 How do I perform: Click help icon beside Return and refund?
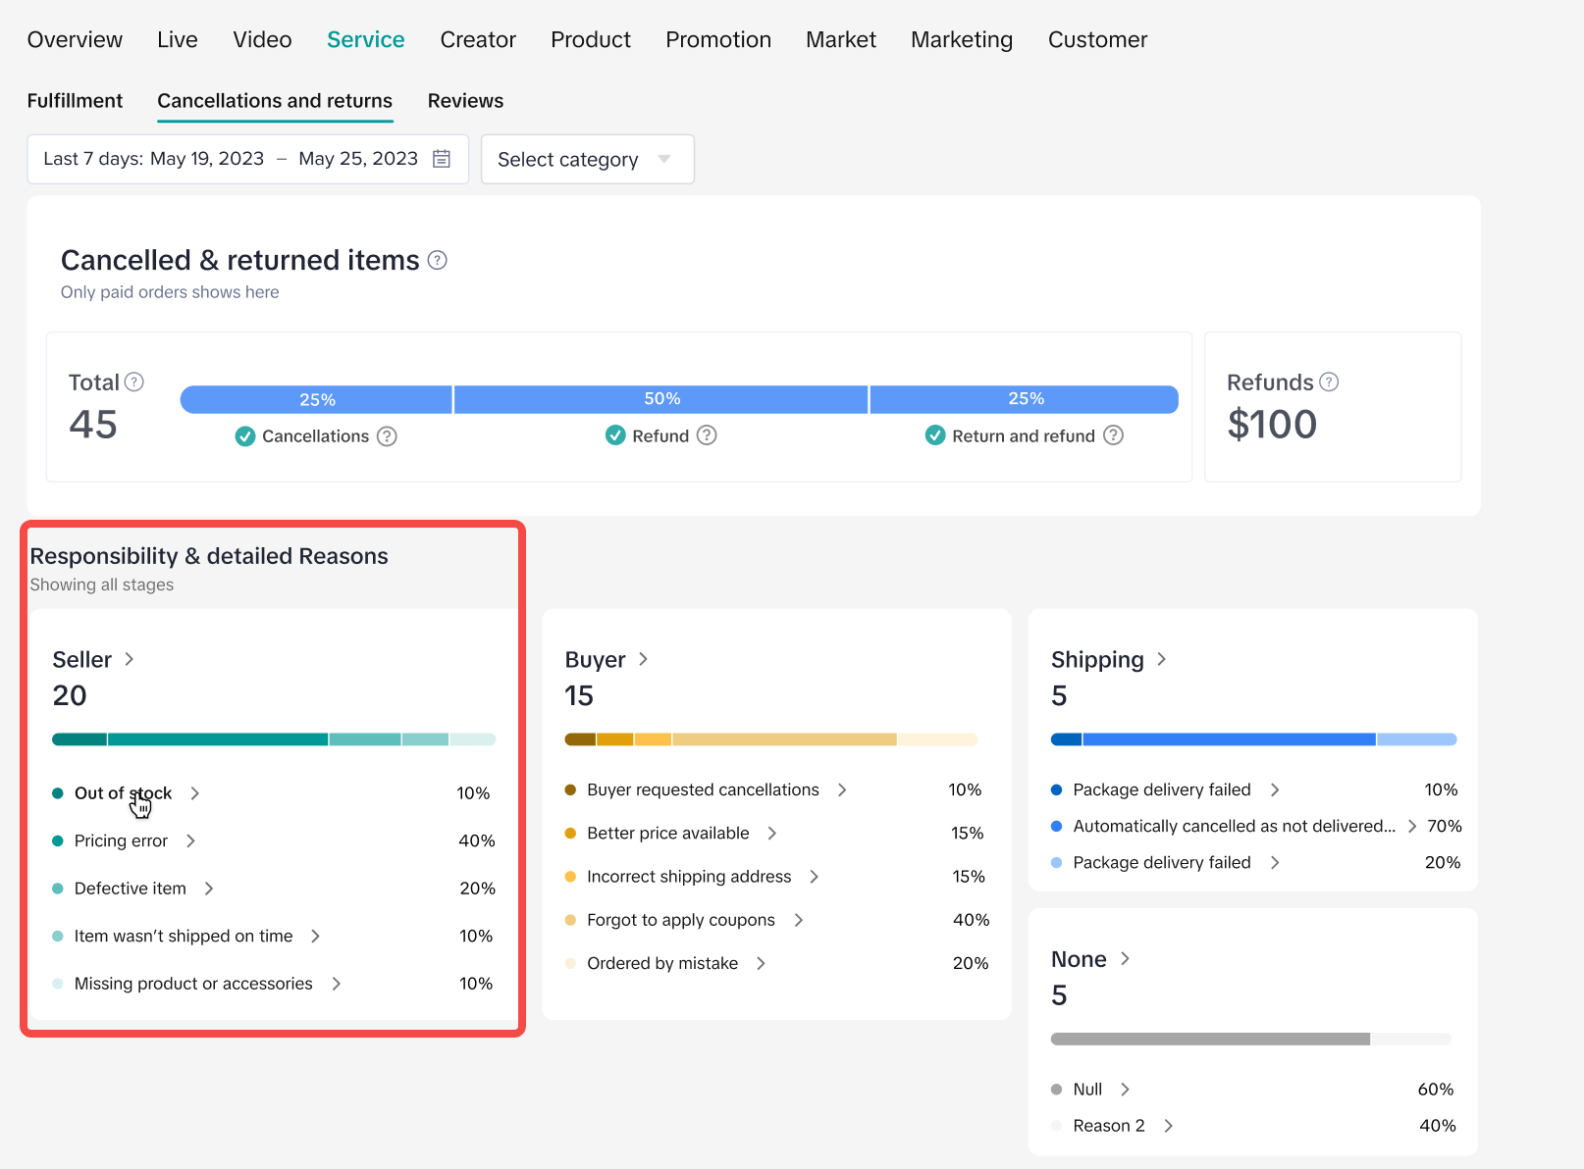(x=1113, y=435)
